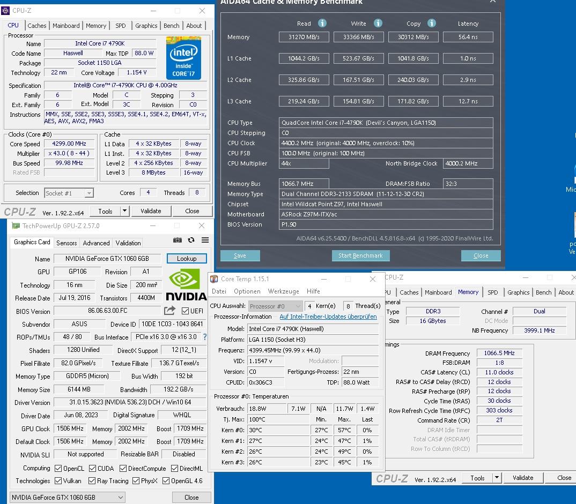Open the Sensors tab in GPU-Z
576x504 pixels.
pyautogui.click(x=67, y=243)
